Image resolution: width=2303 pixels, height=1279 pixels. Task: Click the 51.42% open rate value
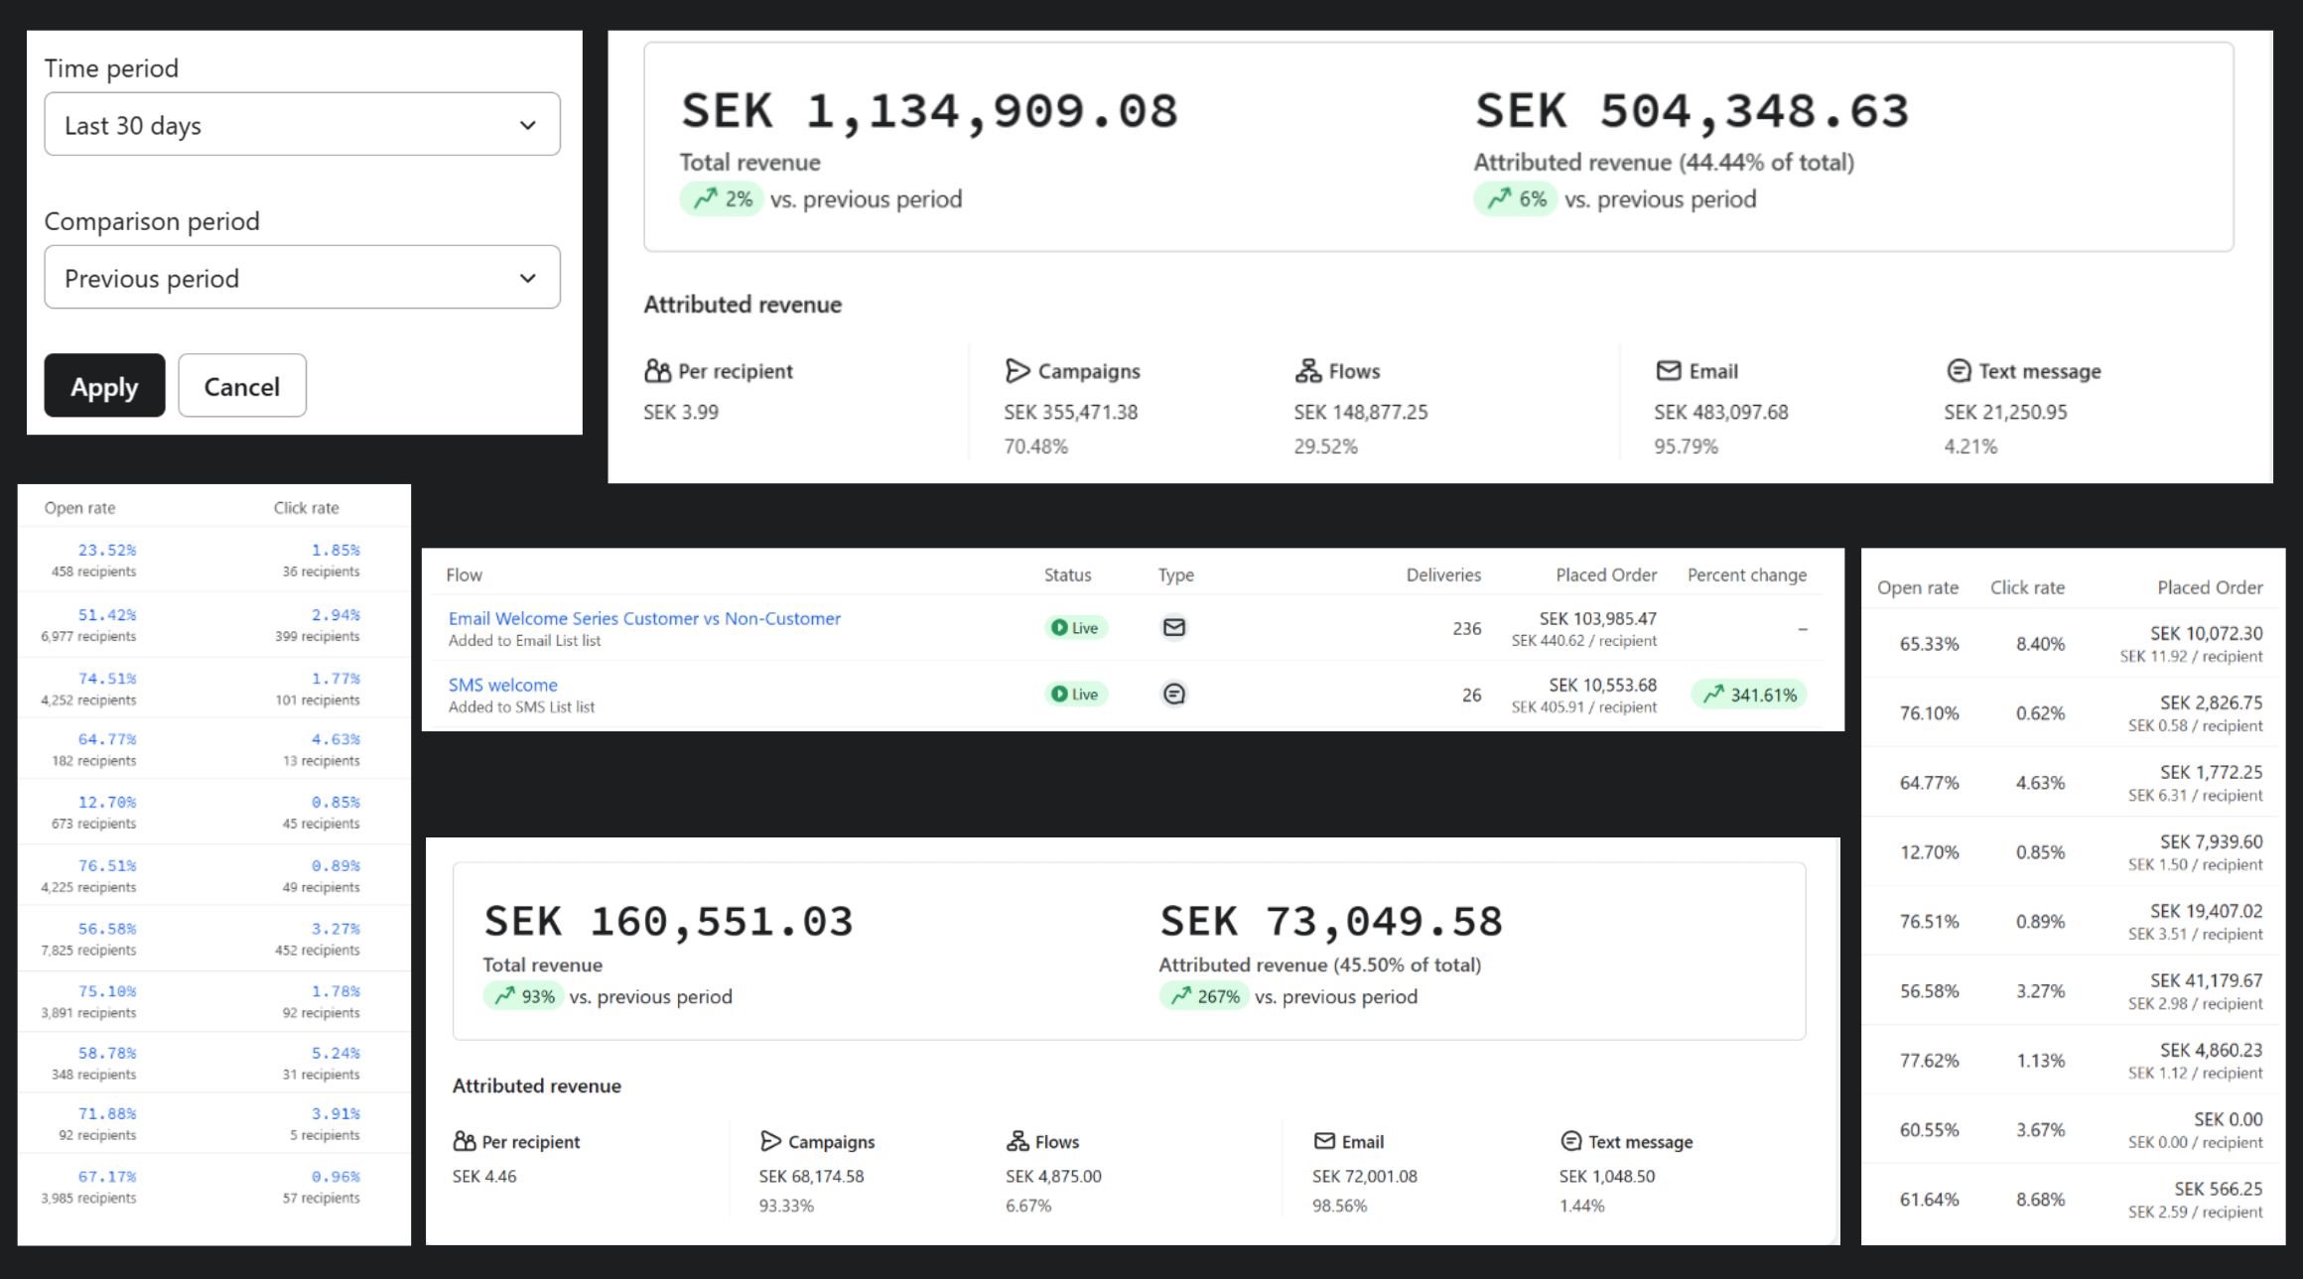[x=107, y=615]
